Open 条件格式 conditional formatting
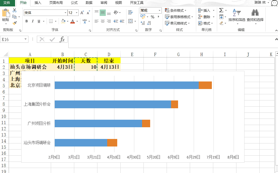The width and height of the screenshot is (278, 173). [x=176, y=10]
